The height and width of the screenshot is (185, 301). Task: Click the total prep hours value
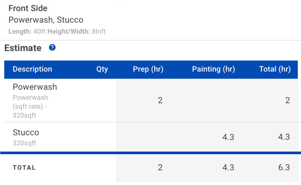click(x=160, y=167)
